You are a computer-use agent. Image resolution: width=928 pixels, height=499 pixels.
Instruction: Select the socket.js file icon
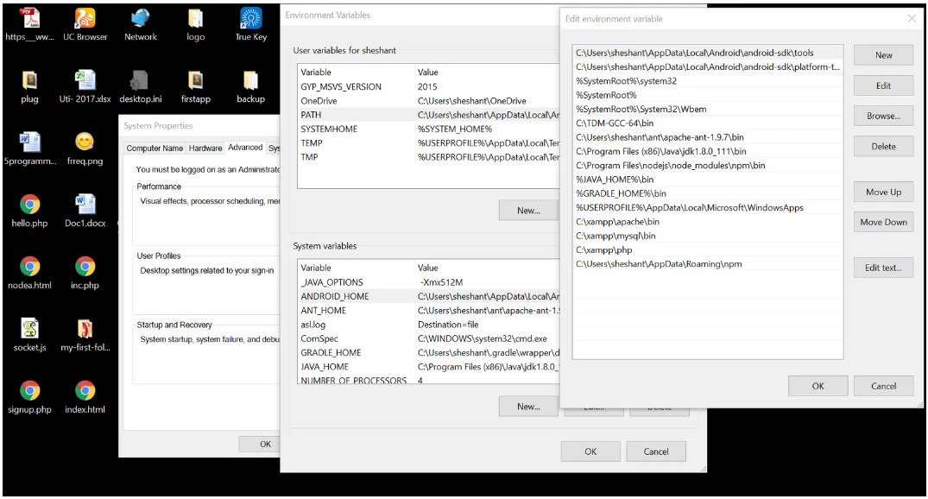(x=29, y=330)
